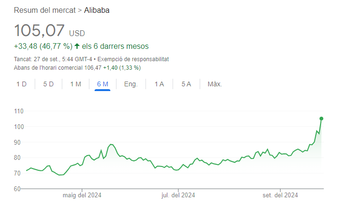This screenshot has height=203, width=339.
Task: Click the pre-market price 106,47 text
Action: click(x=93, y=68)
